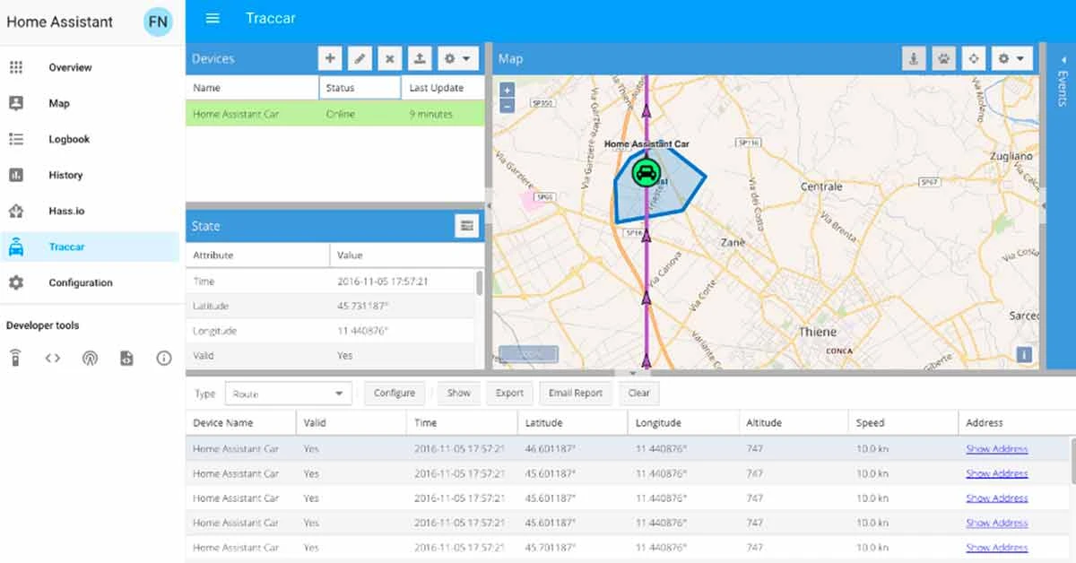
Task: Click the upload icon in Devices toolbar
Action: pyautogui.click(x=420, y=58)
